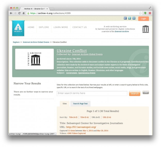
Task: Sort results by Title (Z-A)
Action: click(x=84, y=117)
